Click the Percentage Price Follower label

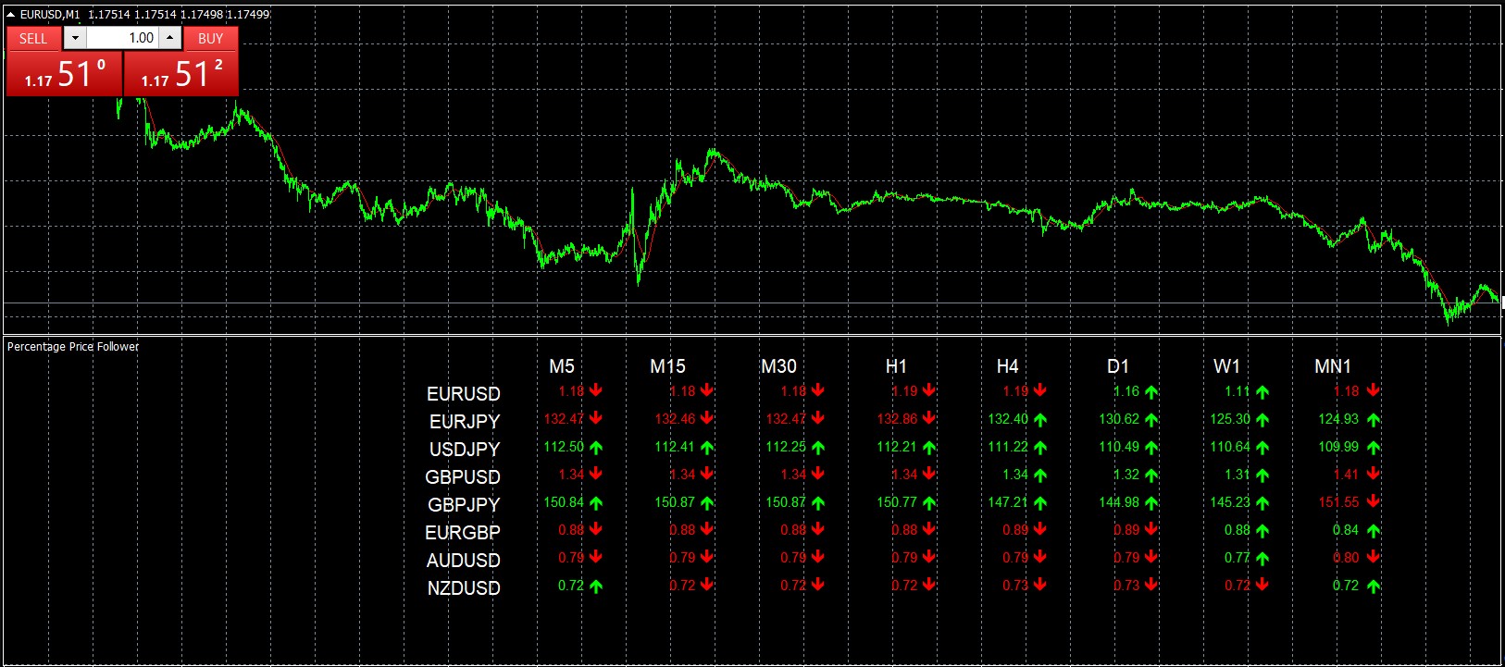[73, 347]
